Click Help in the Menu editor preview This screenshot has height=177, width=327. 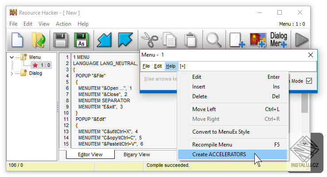[x=171, y=66]
